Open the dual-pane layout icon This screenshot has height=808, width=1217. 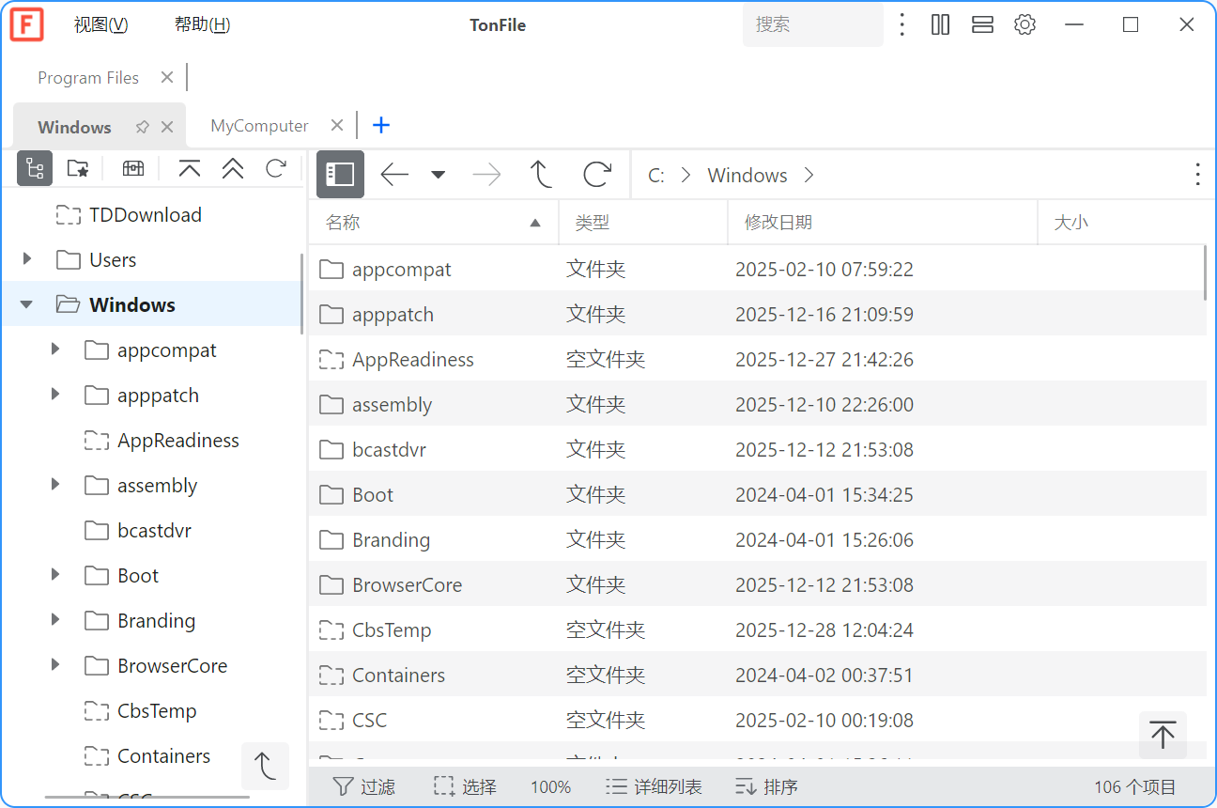tap(940, 24)
